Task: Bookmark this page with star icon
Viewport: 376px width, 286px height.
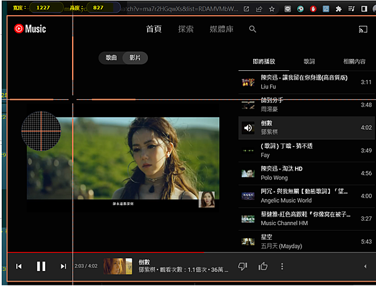Action: (272, 9)
